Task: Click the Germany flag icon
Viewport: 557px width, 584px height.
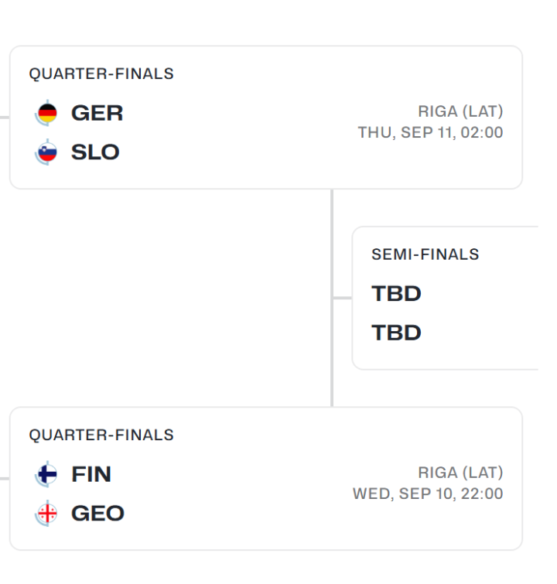Action: 47,113
